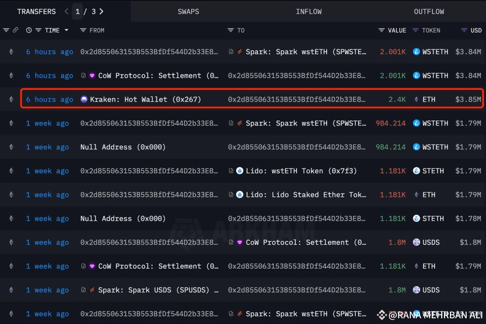Click the leftmost filter icon in header

pyautogui.click(x=6, y=30)
